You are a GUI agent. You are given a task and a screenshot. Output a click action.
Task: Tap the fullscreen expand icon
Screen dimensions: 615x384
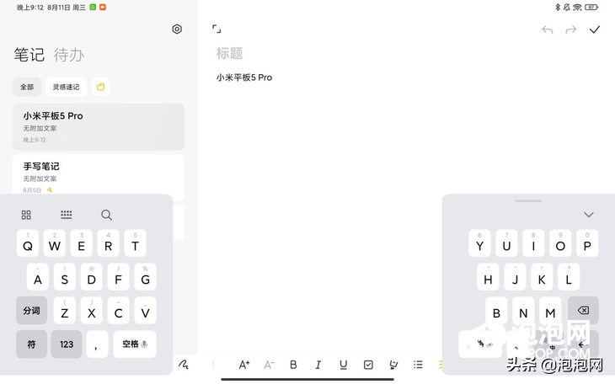217,29
